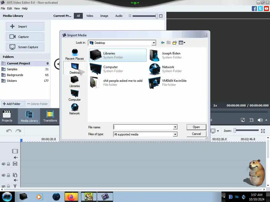Open the Edit menu
This screenshot has width=270, height=202.
click(x=9, y=8)
